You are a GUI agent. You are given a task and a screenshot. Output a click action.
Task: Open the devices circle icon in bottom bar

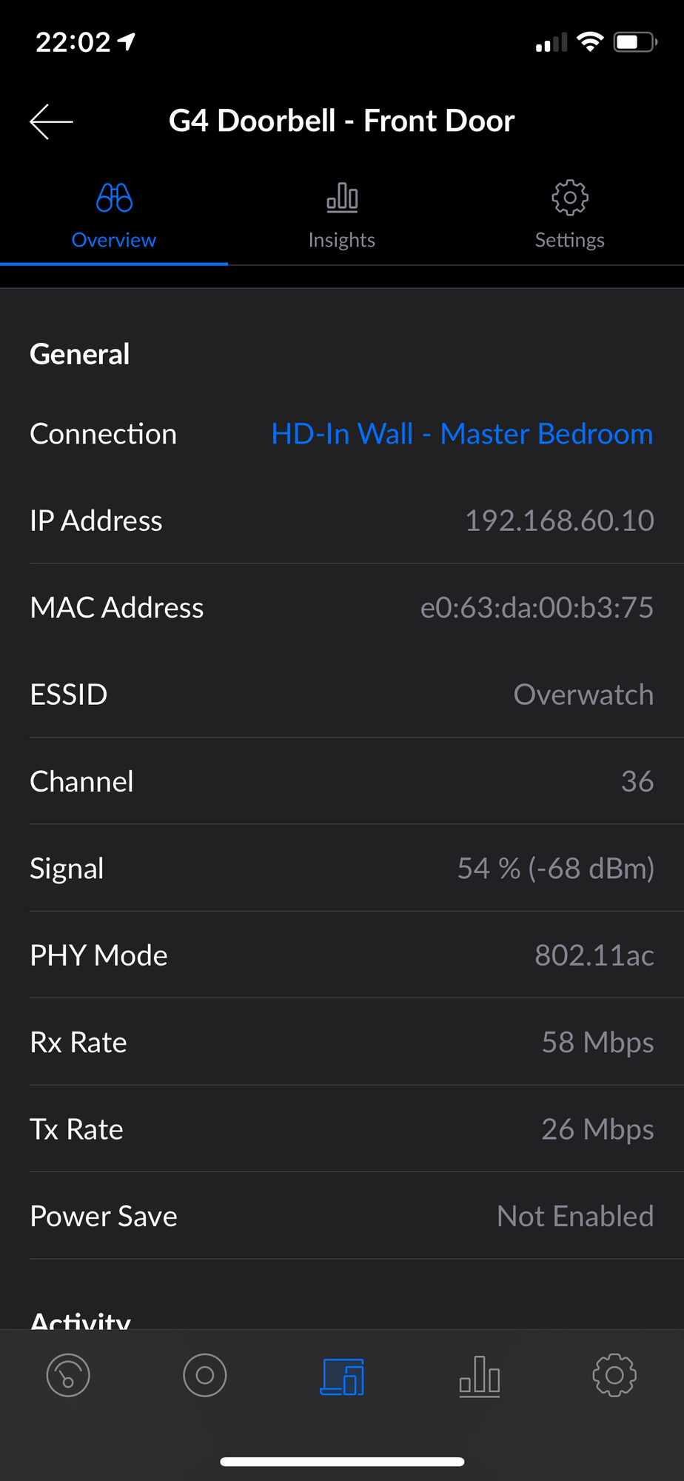[x=205, y=1376]
